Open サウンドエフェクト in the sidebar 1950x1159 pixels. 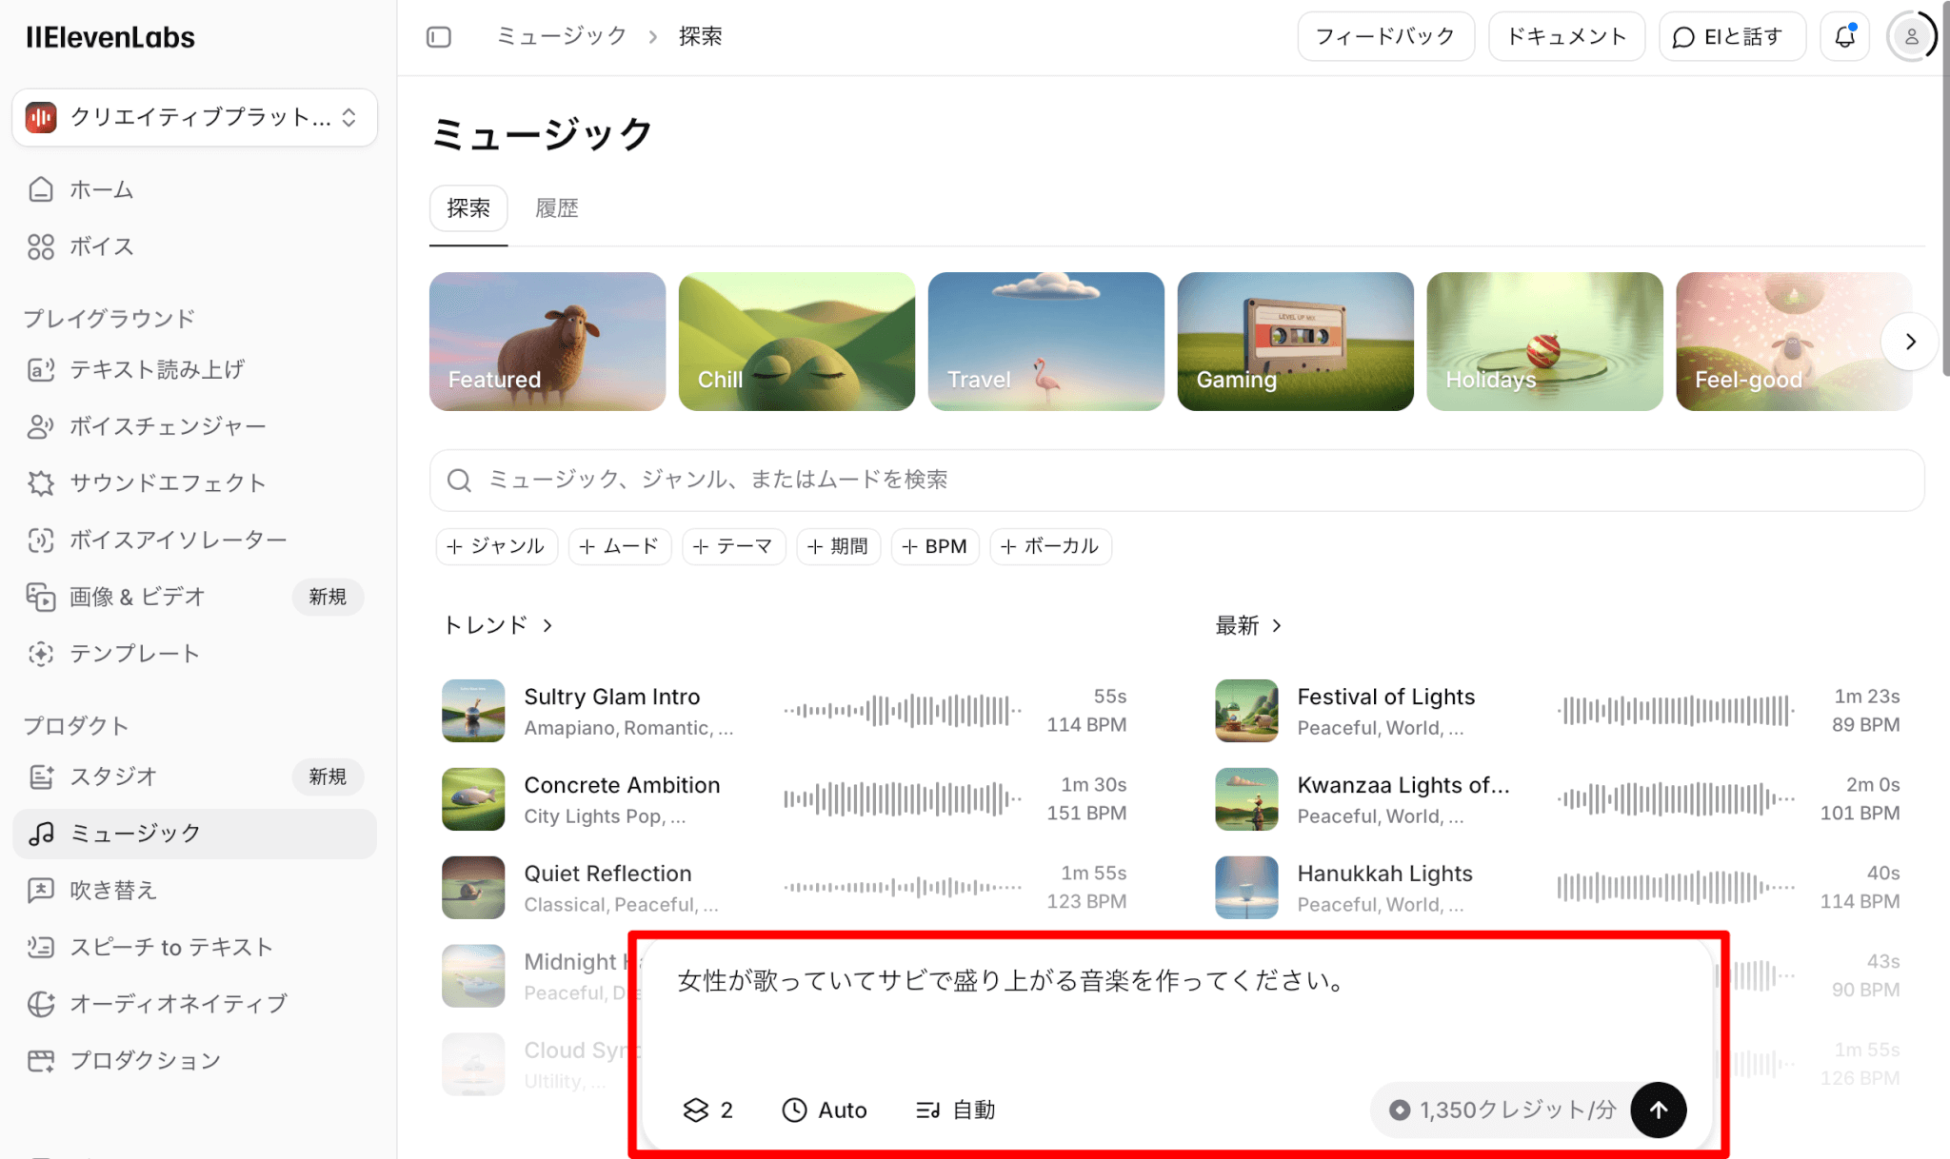[168, 483]
